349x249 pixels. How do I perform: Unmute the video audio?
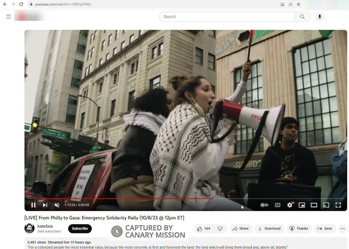(57, 205)
